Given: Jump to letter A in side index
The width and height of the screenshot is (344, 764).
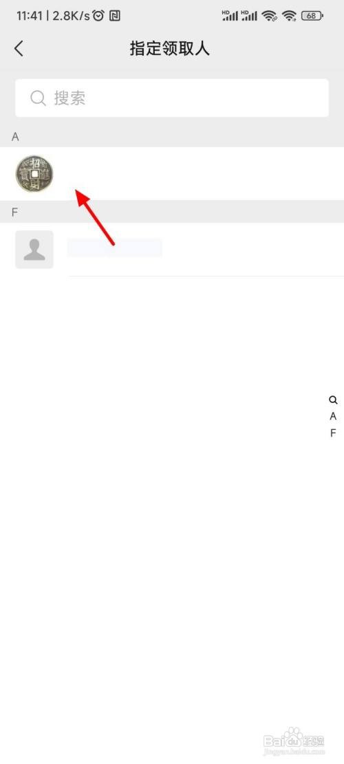Looking at the screenshot, I should click(x=333, y=417).
